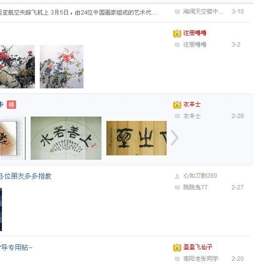The width and height of the screenshot is (254, 269).
Task: Open wooden seal-script calligraphy thumbnail
Action: (136, 138)
